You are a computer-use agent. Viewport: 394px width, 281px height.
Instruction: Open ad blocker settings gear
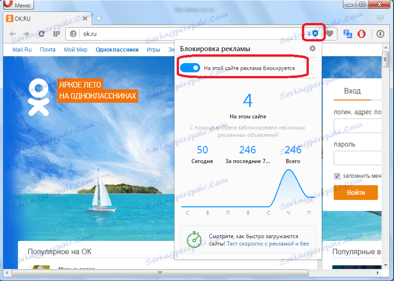point(313,48)
